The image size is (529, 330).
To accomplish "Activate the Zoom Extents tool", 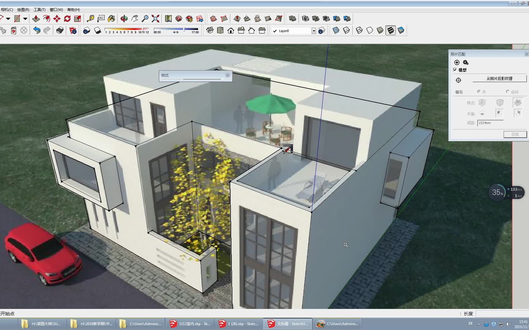I will [x=155, y=18].
